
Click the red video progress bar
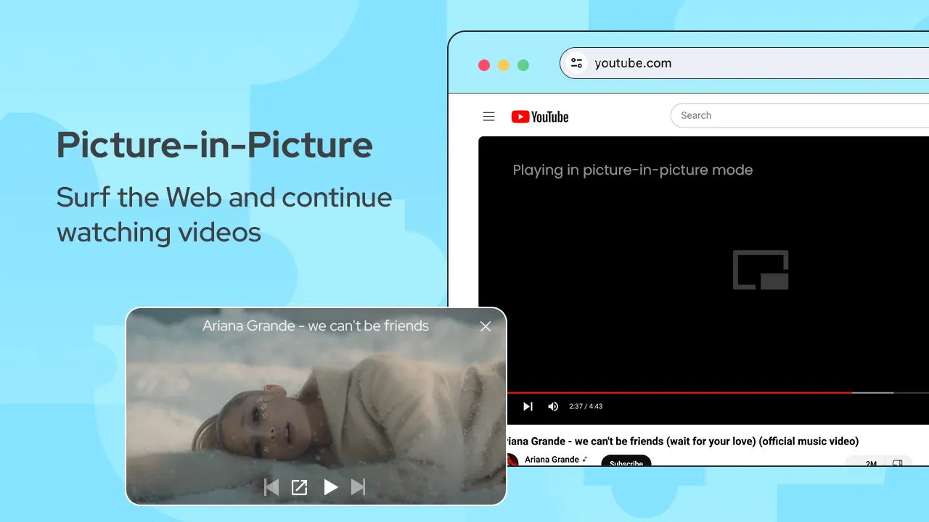[x=679, y=393]
